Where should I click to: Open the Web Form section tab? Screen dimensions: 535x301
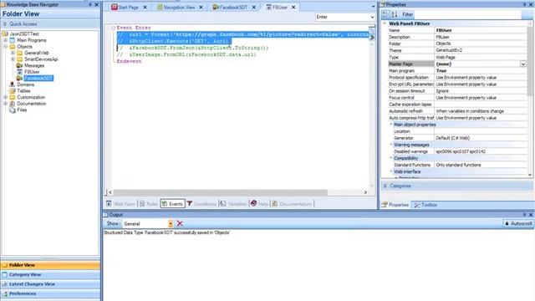pyautogui.click(x=120, y=204)
